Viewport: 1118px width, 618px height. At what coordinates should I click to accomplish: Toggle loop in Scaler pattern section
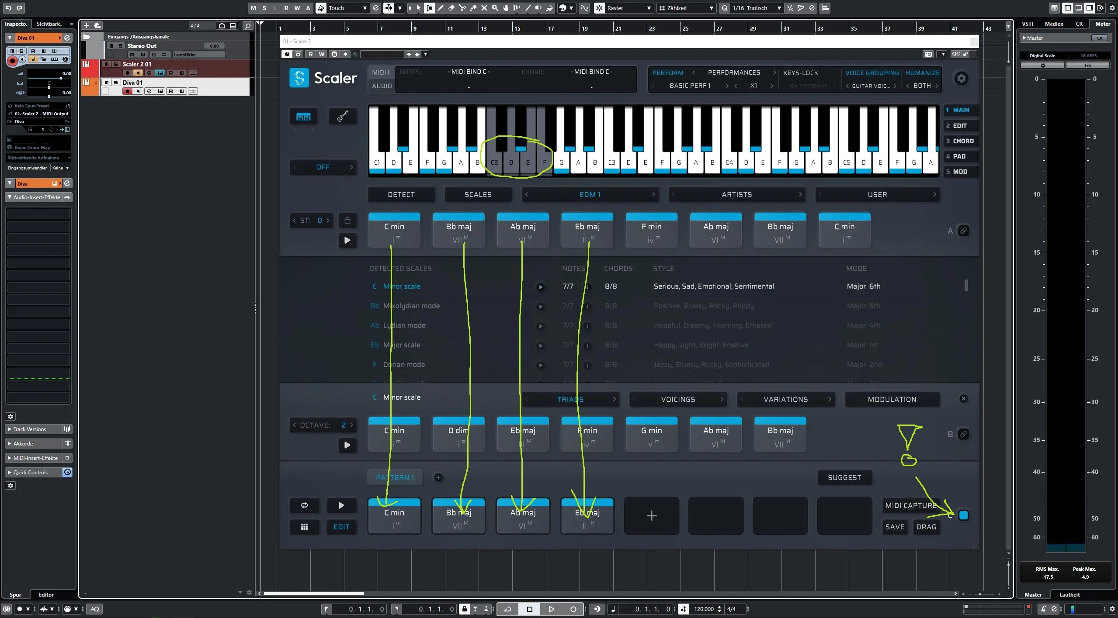tap(304, 505)
